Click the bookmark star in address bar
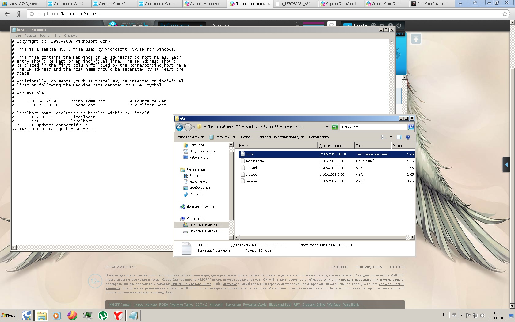The width and height of the screenshot is (515, 322). pos(505,14)
